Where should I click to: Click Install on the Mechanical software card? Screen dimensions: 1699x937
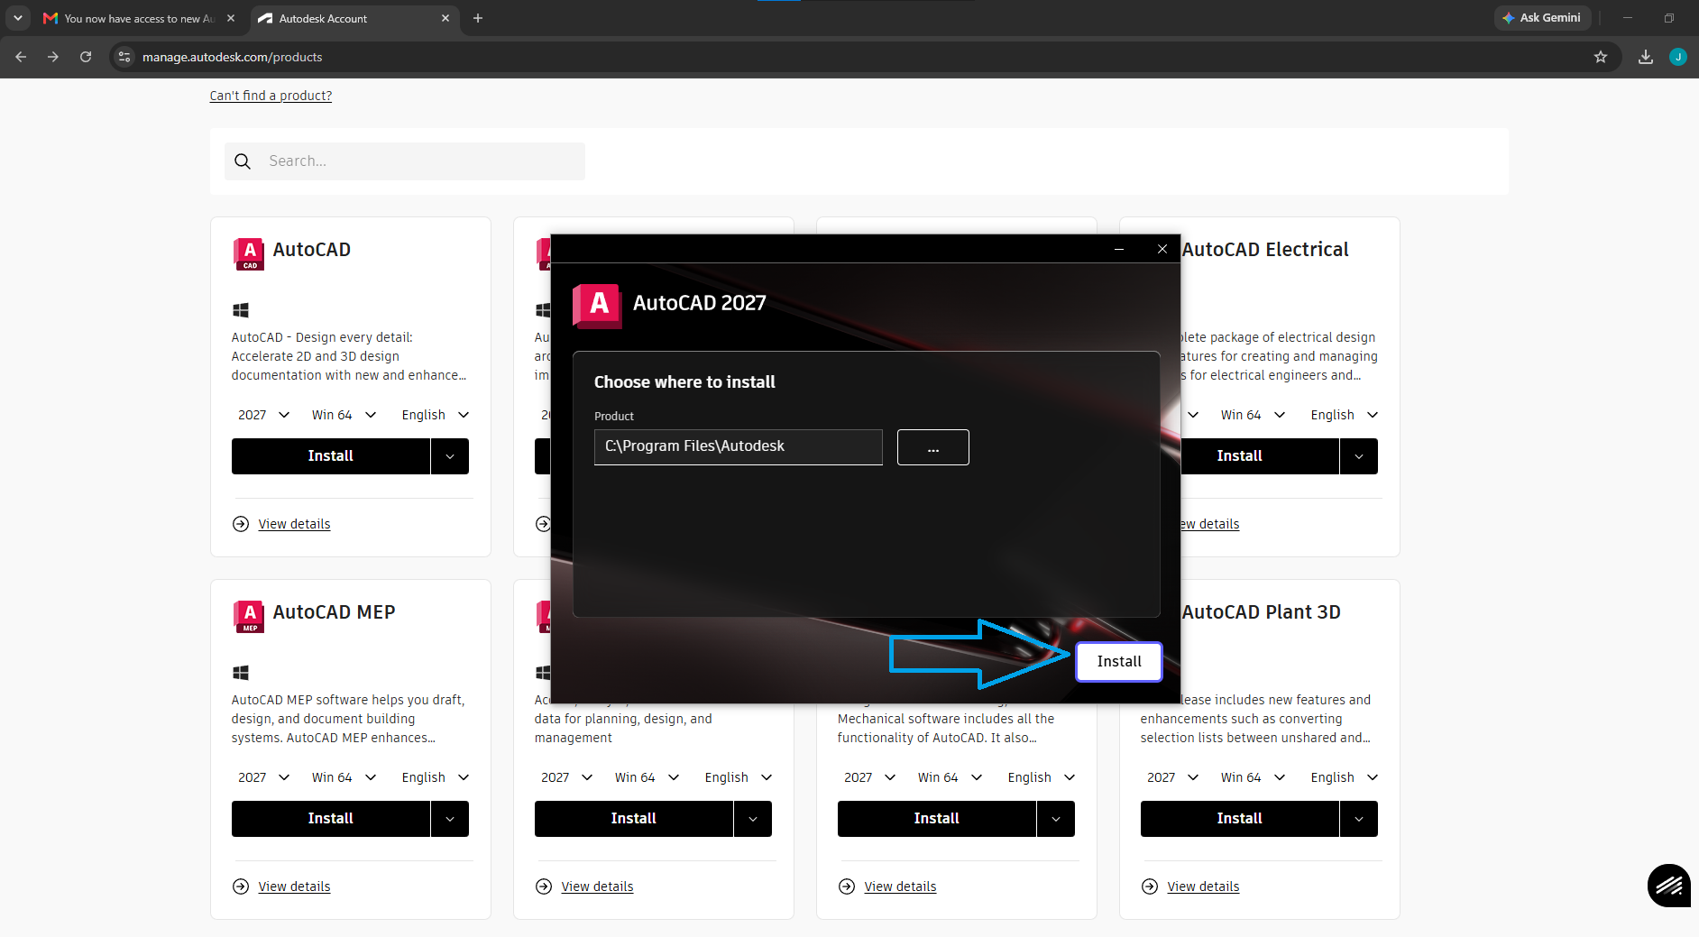click(936, 819)
